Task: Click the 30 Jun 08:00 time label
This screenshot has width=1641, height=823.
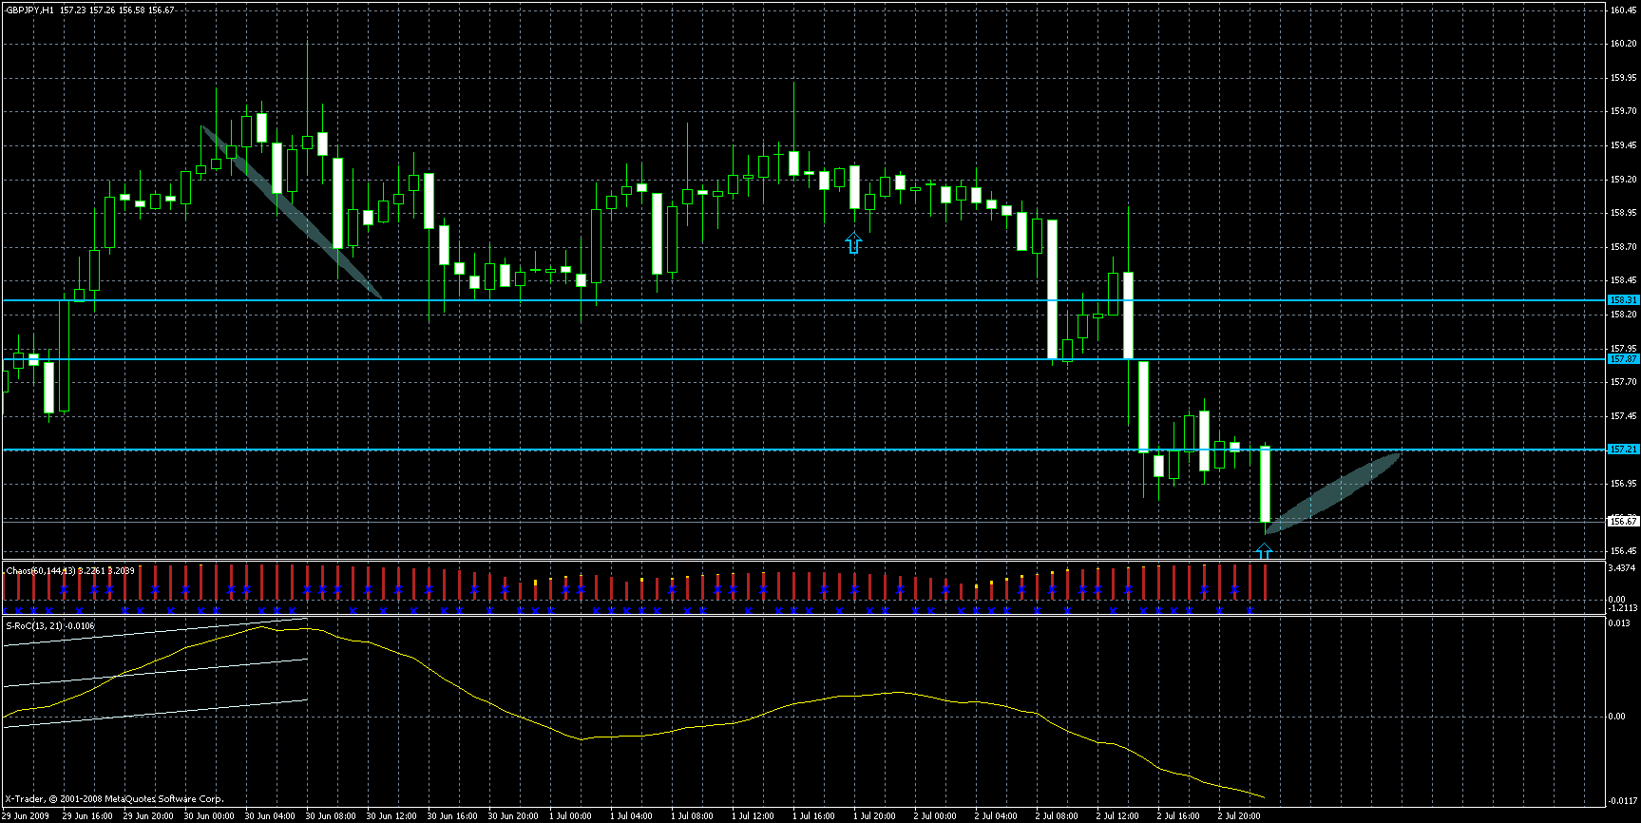Action: coord(331,816)
